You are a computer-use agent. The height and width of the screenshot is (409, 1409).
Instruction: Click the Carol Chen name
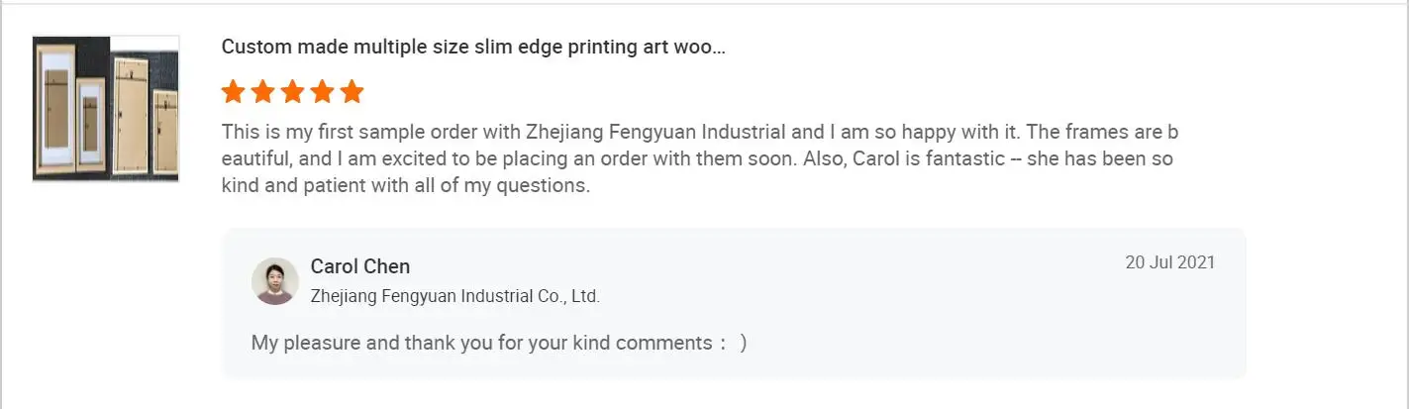point(360,266)
